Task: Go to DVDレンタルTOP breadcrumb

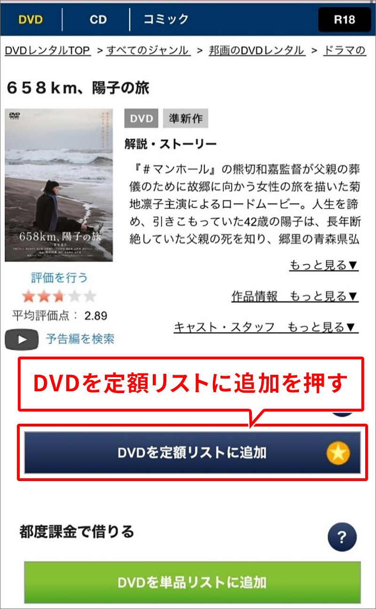Action: 47,50
